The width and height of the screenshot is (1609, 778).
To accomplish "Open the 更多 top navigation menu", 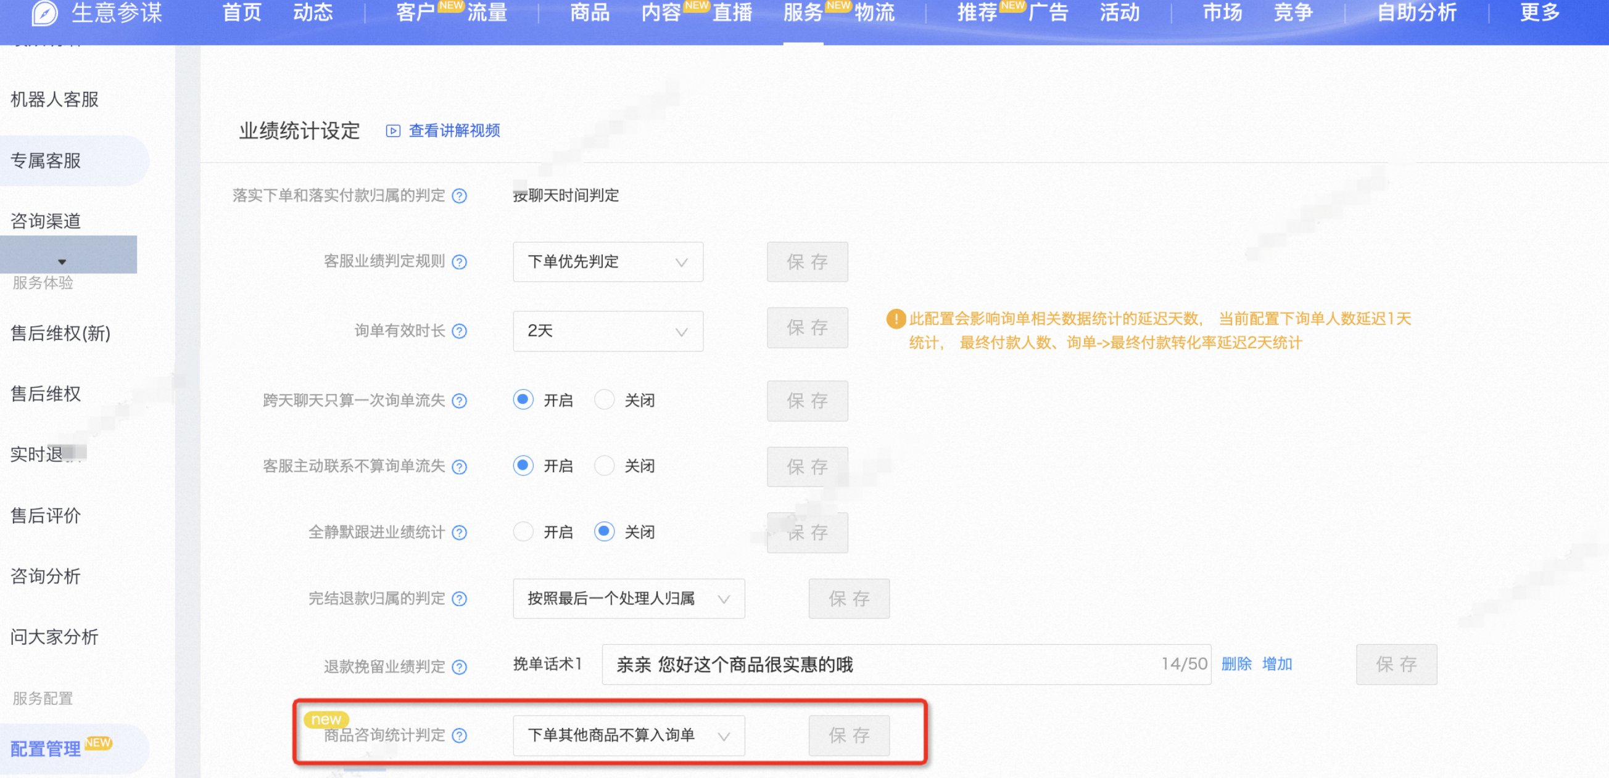I will click(1540, 12).
